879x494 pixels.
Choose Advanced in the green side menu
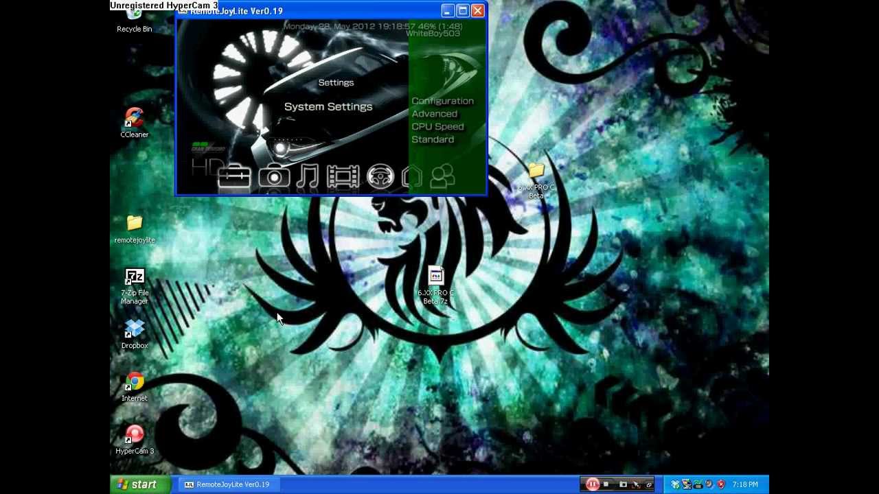pos(434,114)
